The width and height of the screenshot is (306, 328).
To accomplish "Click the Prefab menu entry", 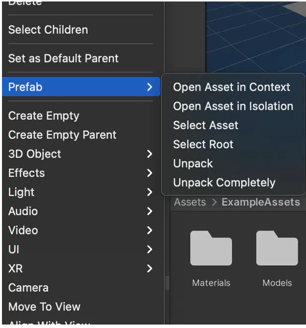I will 81,87.
